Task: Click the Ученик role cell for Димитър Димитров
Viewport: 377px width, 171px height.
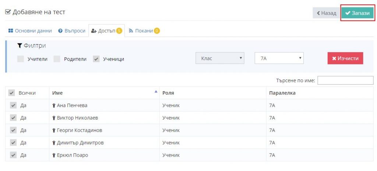Action: point(213,143)
